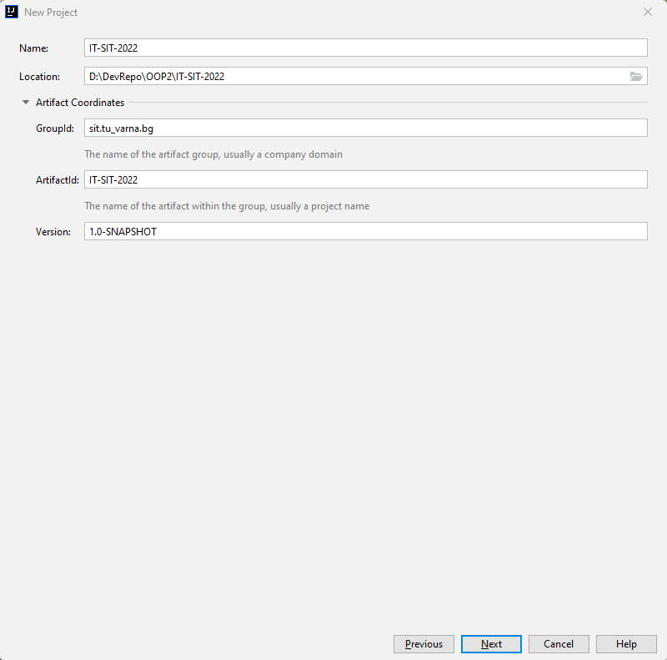Click the IntelliJ IDEA logo in title bar

pos(12,12)
